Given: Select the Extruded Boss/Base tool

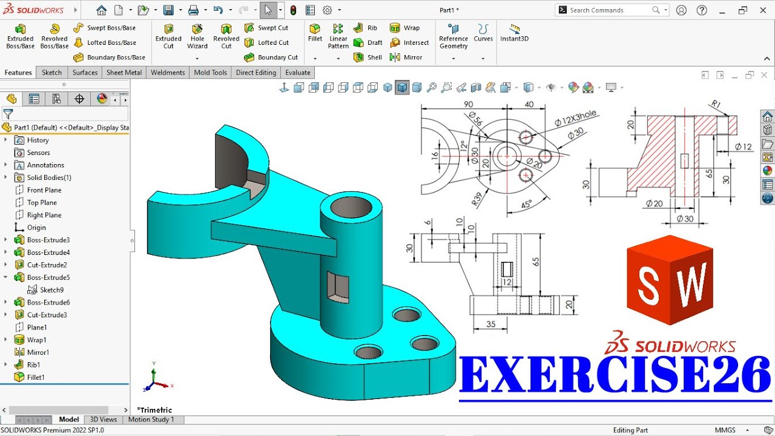Looking at the screenshot, I should [x=20, y=37].
